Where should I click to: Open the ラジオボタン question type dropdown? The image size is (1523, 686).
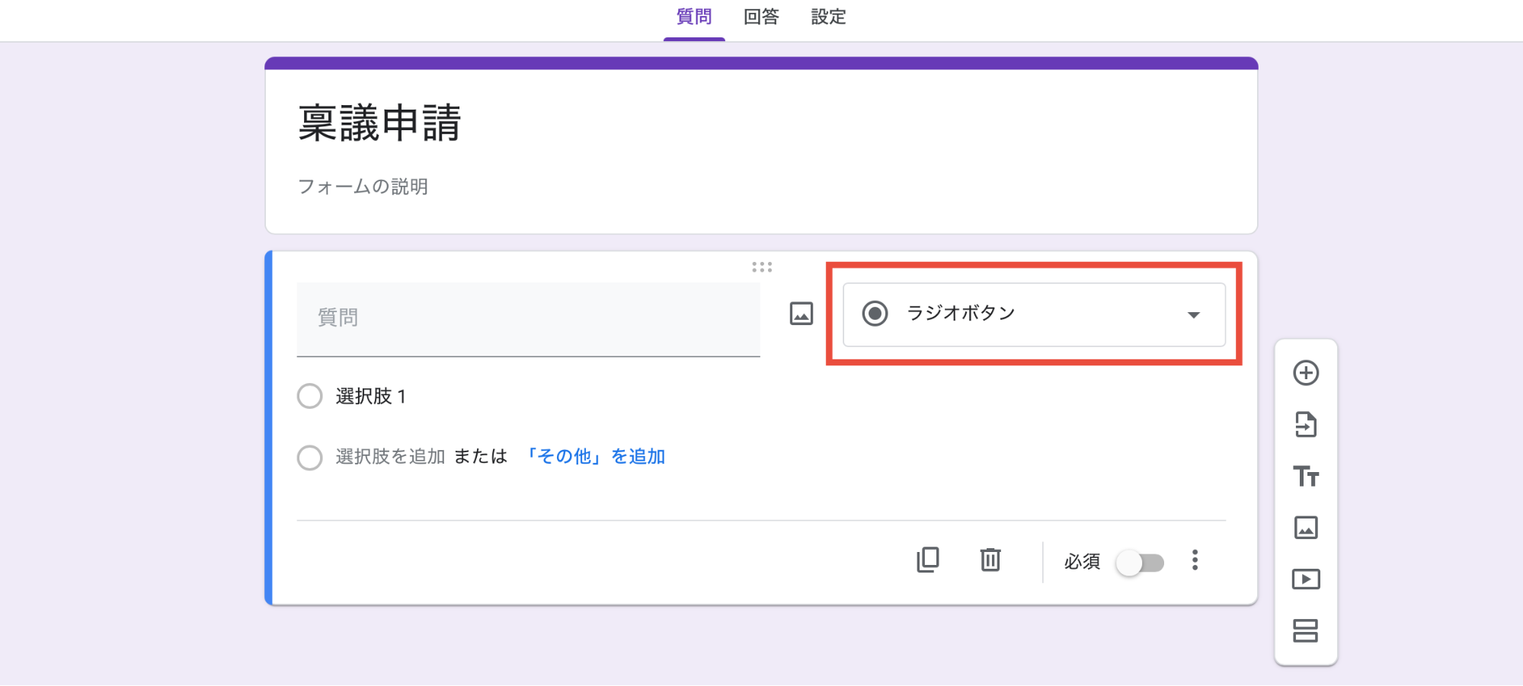point(1034,314)
